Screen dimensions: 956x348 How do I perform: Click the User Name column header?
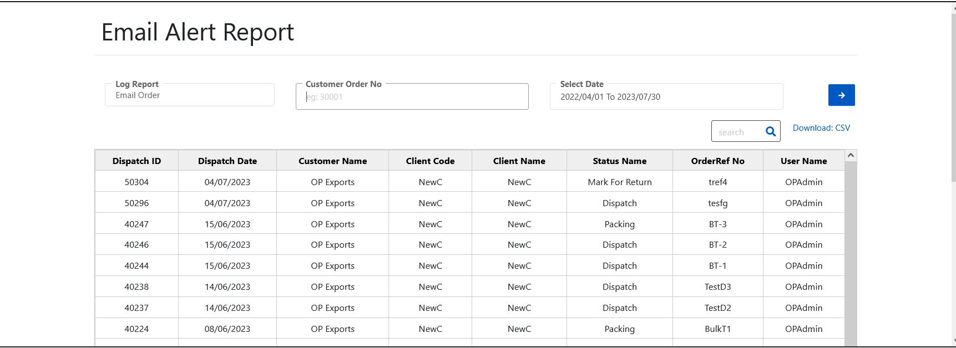[x=804, y=161]
